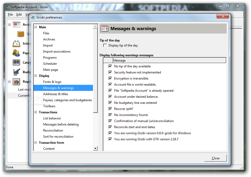Uncheck File already opened warning

coord(110,90)
